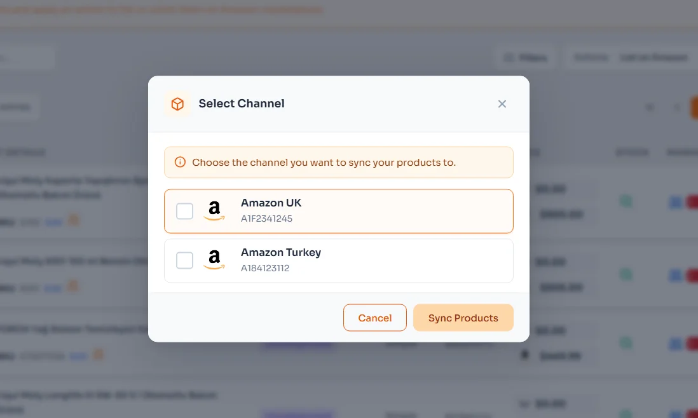Close the Select Channel dialog
698x418 pixels.
pos(502,104)
